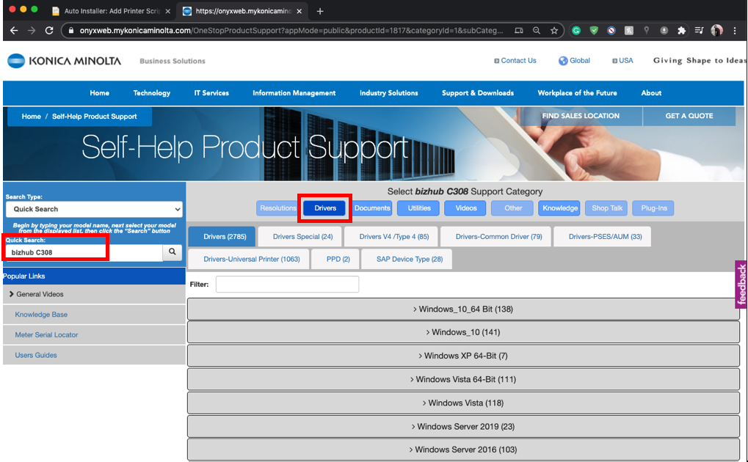
Task: Close the onyxweb Konica Minolta tab
Action: [299, 11]
